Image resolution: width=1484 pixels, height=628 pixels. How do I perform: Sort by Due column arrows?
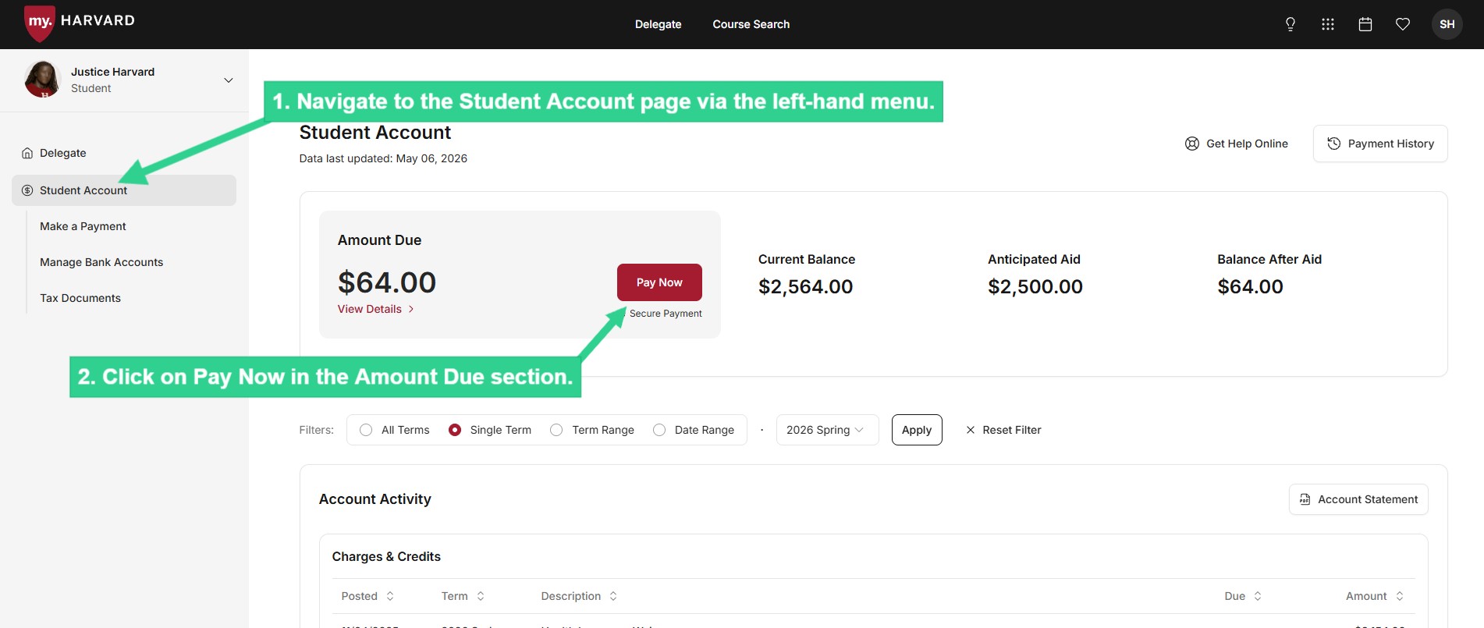click(x=1258, y=596)
